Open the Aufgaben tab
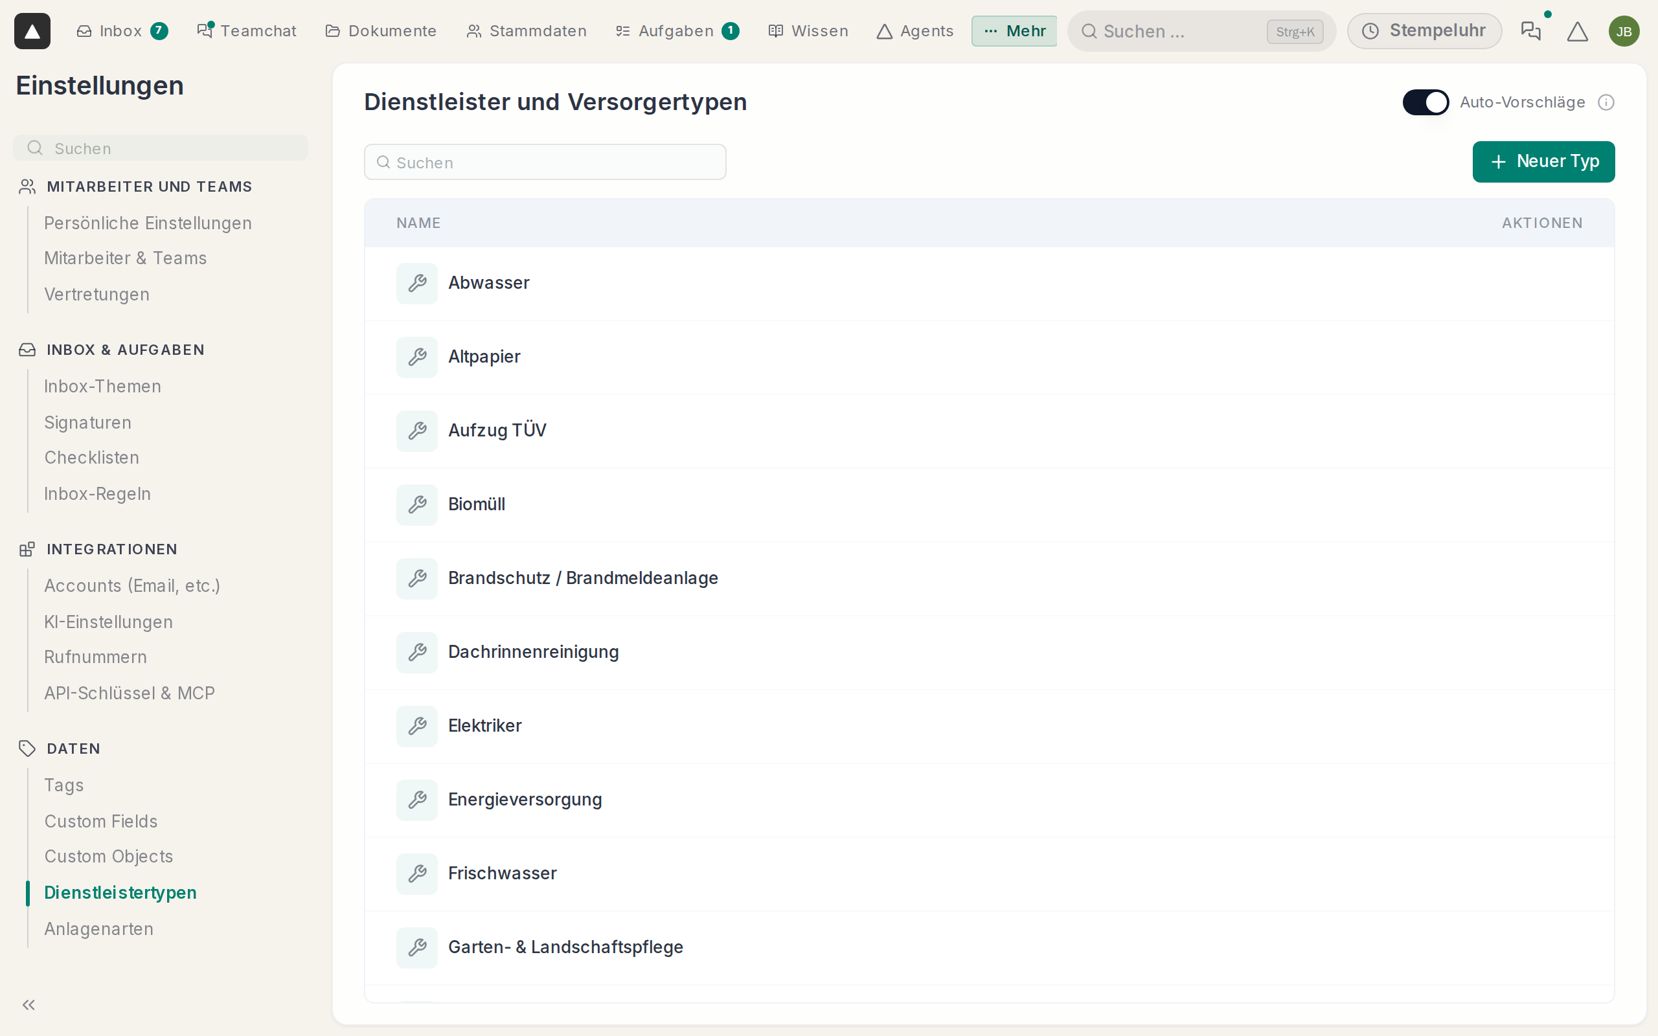The image size is (1658, 1036). coord(677,31)
